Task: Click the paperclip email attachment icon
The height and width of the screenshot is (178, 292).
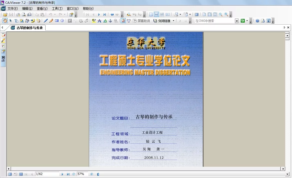Action: (30, 15)
